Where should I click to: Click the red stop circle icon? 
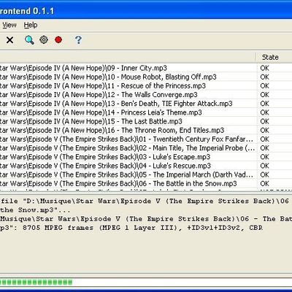coord(58,39)
